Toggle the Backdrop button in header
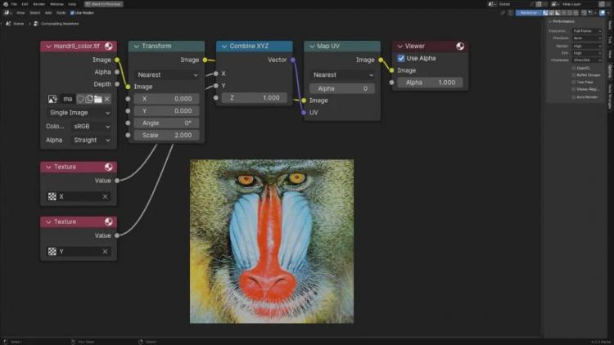The height and width of the screenshot is (345, 614). tap(529, 12)
